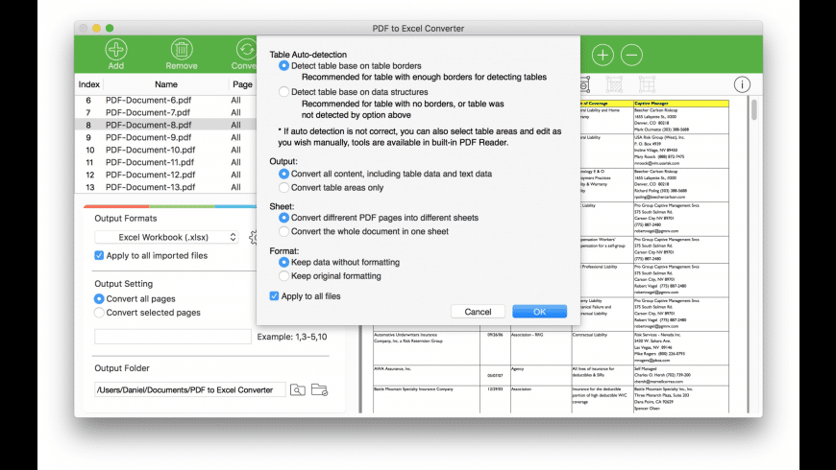Confirm settings with the OK button
The width and height of the screenshot is (836, 470).
coord(540,312)
